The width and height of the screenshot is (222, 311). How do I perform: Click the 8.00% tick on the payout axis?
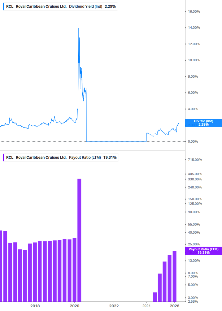(x=193, y=273)
